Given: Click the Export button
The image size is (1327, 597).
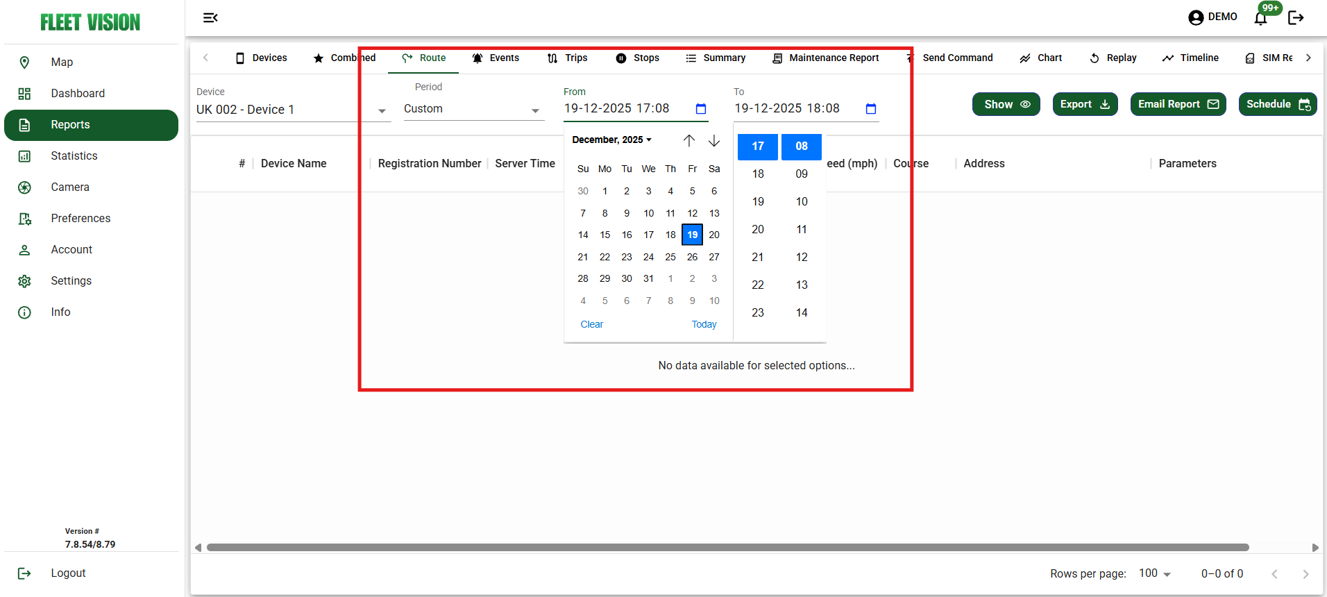Looking at the screenshot, I should [x=1085, y=104].
